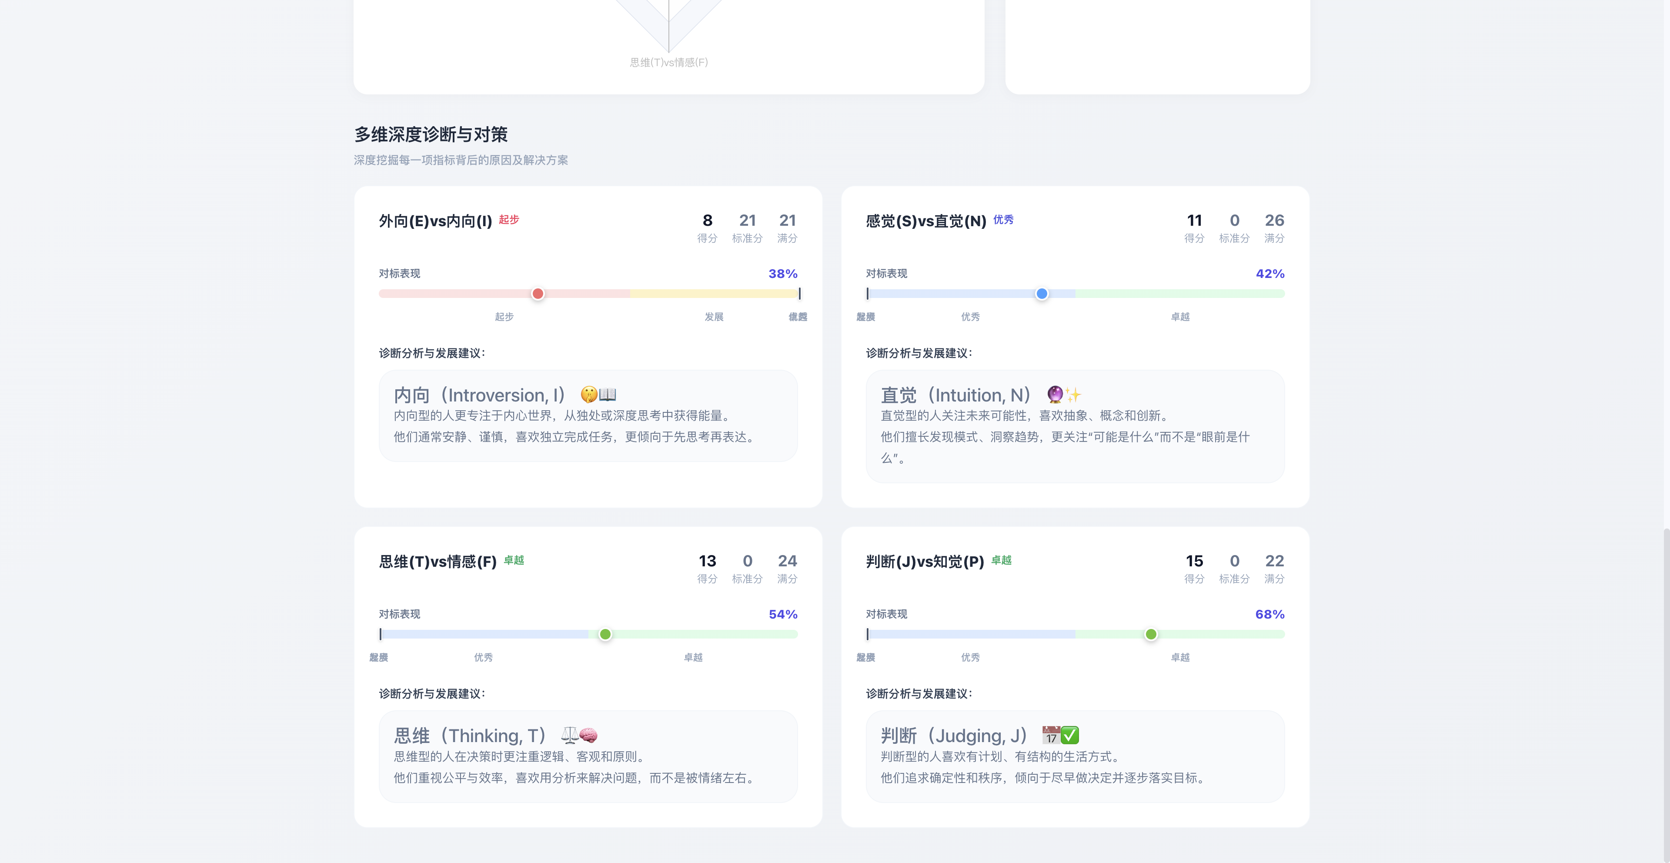Screen dimensions: 1670x863
Task: Click the 多维深度诊断与对策 section heading
Action: pyautogui.click(x=431, y=134)
